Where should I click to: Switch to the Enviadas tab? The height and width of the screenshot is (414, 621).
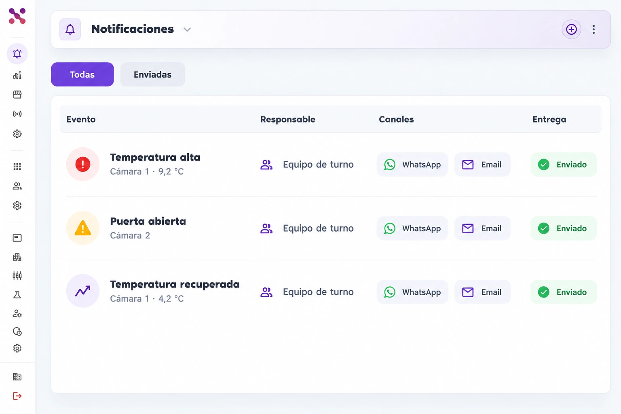click(152, 74)
